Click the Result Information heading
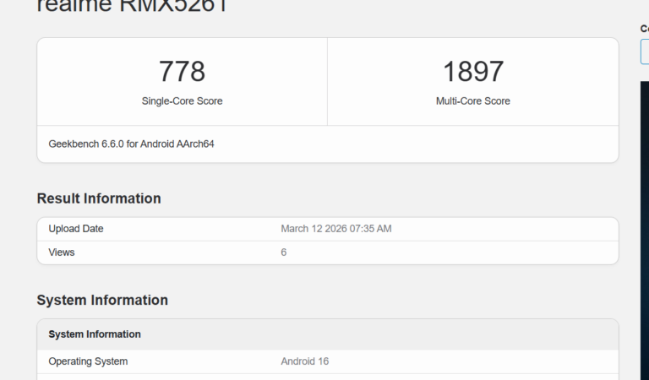 (99, 198)
